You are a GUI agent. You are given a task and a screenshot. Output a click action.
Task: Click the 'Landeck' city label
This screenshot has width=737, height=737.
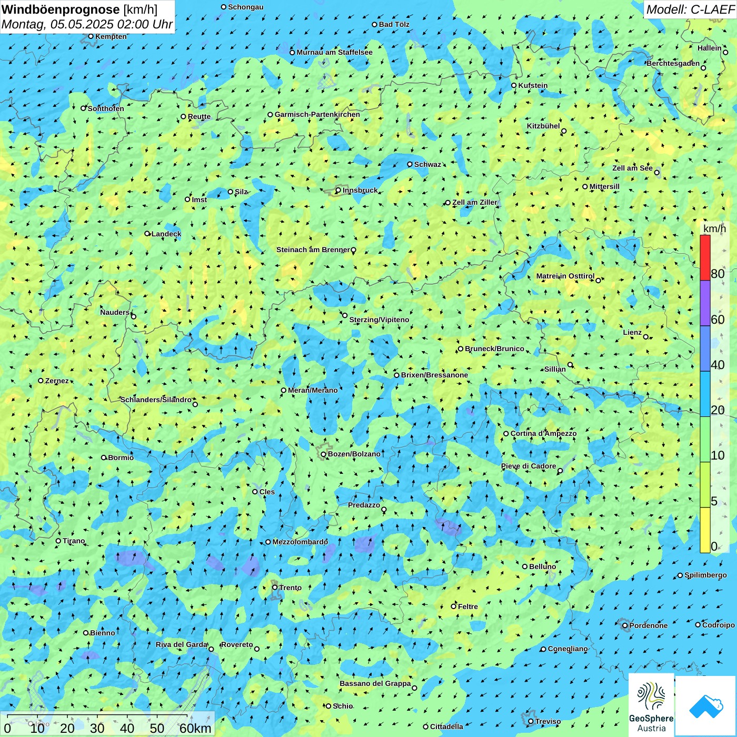(166, 234)
